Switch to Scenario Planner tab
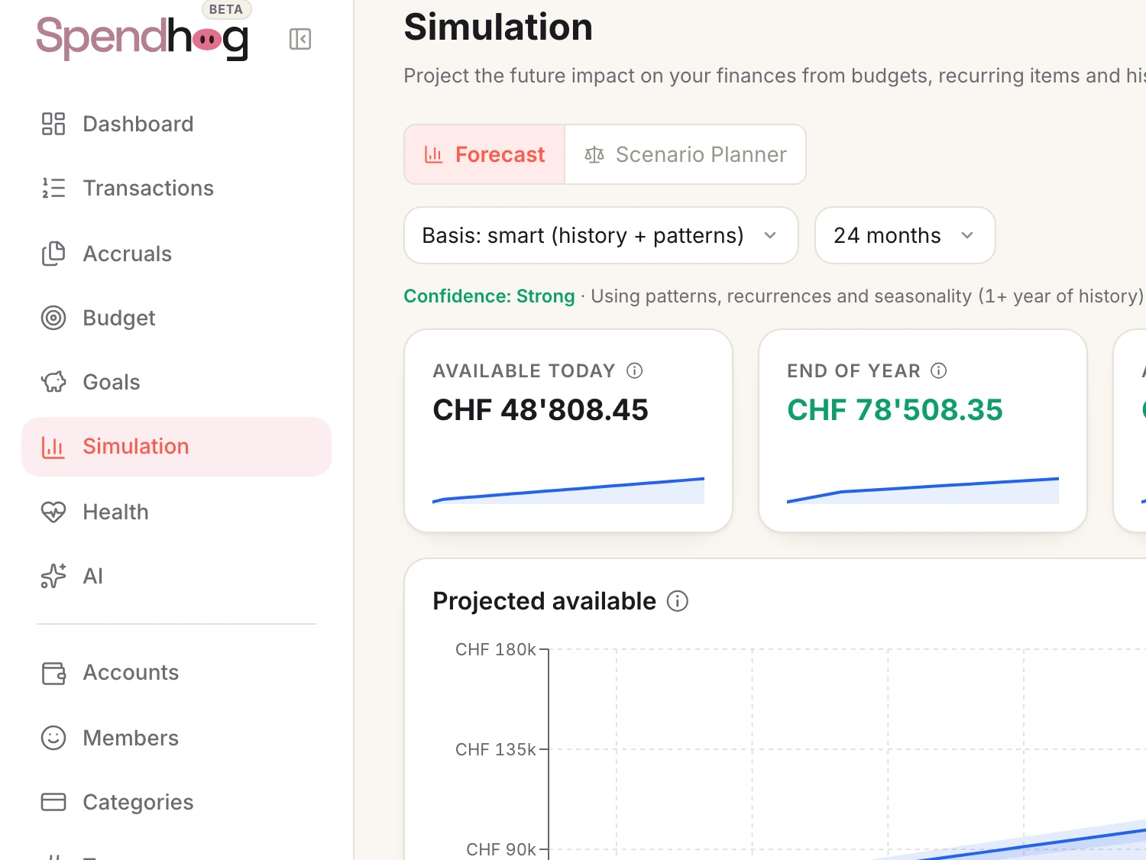The image size is (1146, 860). [685, 154]
